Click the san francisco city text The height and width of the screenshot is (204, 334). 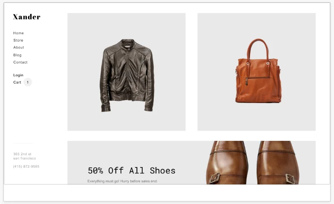25,159
